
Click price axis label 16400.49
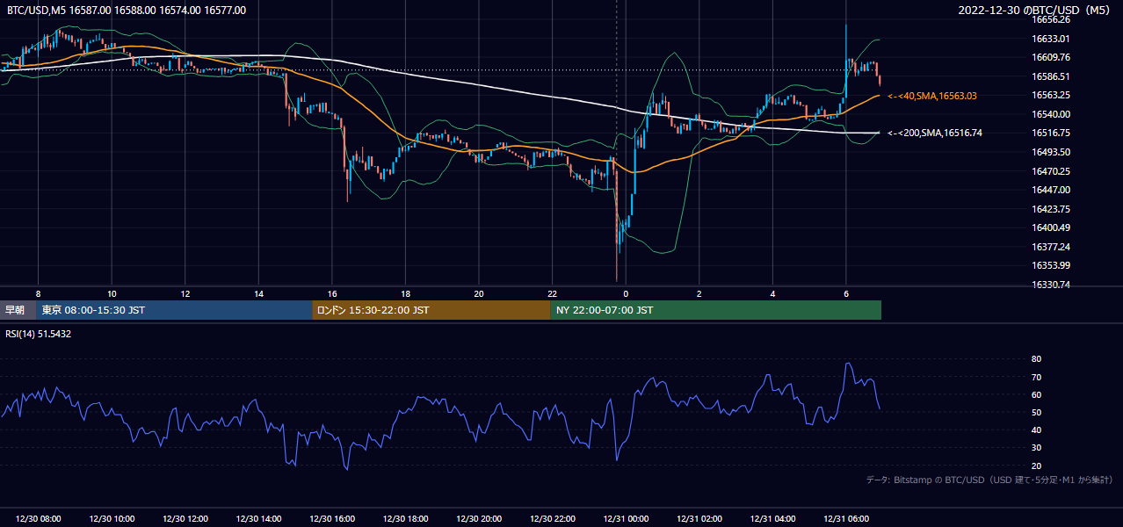click(1050, 227)
